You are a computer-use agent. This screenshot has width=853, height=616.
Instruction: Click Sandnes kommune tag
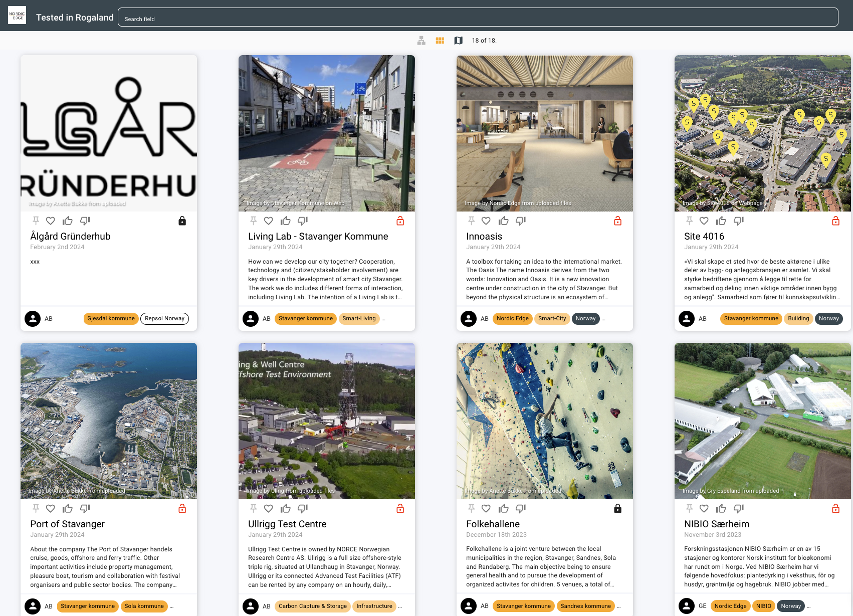pyautogui.click(x=585, y=606)
